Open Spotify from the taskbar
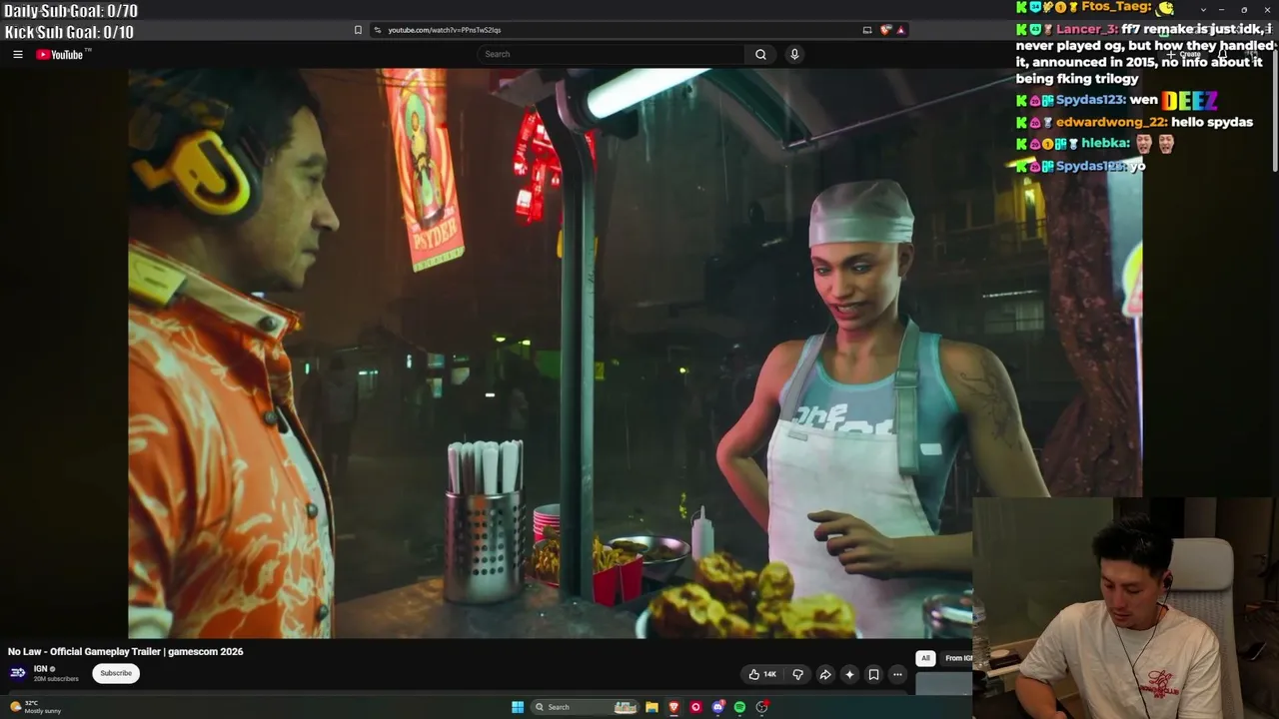The width and height of the screenshot is (1279, 719). click(x=739, y=707)
